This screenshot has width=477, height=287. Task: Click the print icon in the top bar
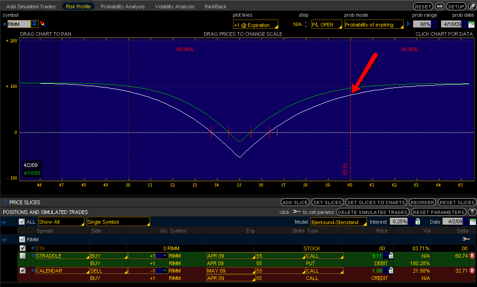(x=439, y=7)
